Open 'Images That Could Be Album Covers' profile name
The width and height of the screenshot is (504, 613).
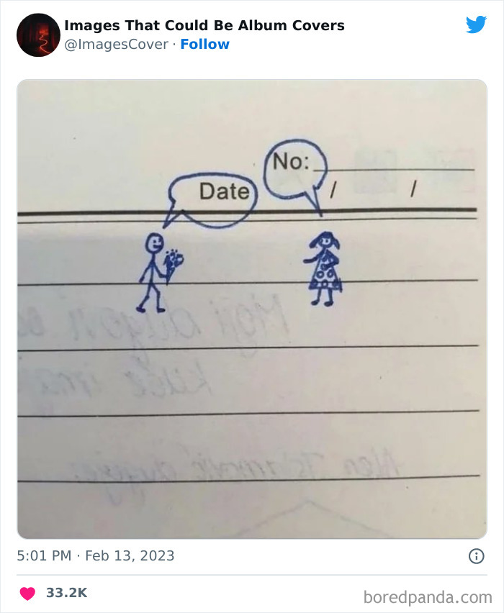click(x=204, y=25)
